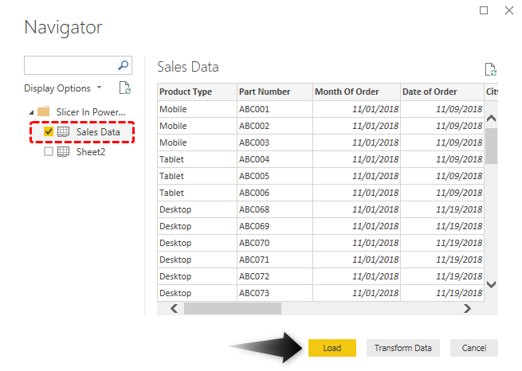Click the preview refresh icon above the table

490,69
